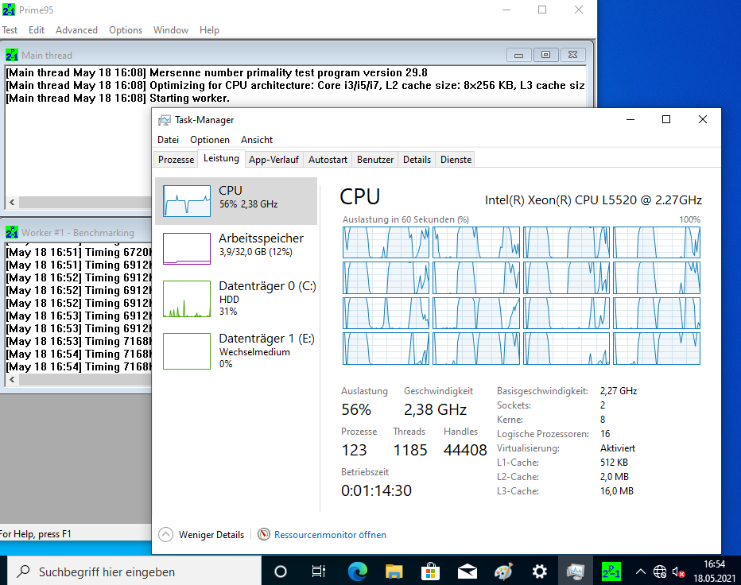Collapse view with Weniger Details
The height and width of the screenshot is (585, 741).
[x=202, y=535]
